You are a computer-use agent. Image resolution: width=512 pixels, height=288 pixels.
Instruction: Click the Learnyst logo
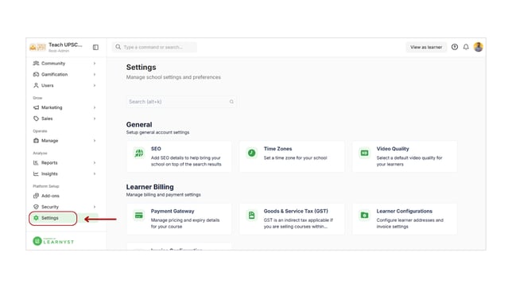53,241
